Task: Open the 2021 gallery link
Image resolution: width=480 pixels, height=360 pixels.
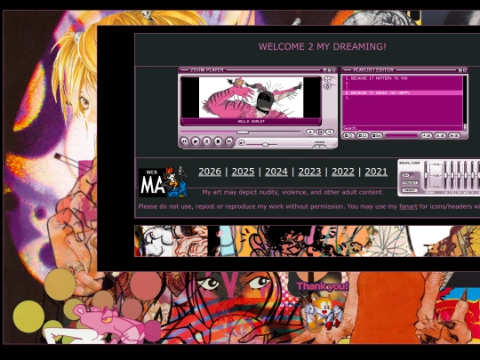Action: [x=376, y=172]
